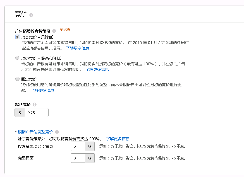Click the info icon beside 根据广告位调整竞价
This screenshot has height=177, width=244.
coord(58,132)
